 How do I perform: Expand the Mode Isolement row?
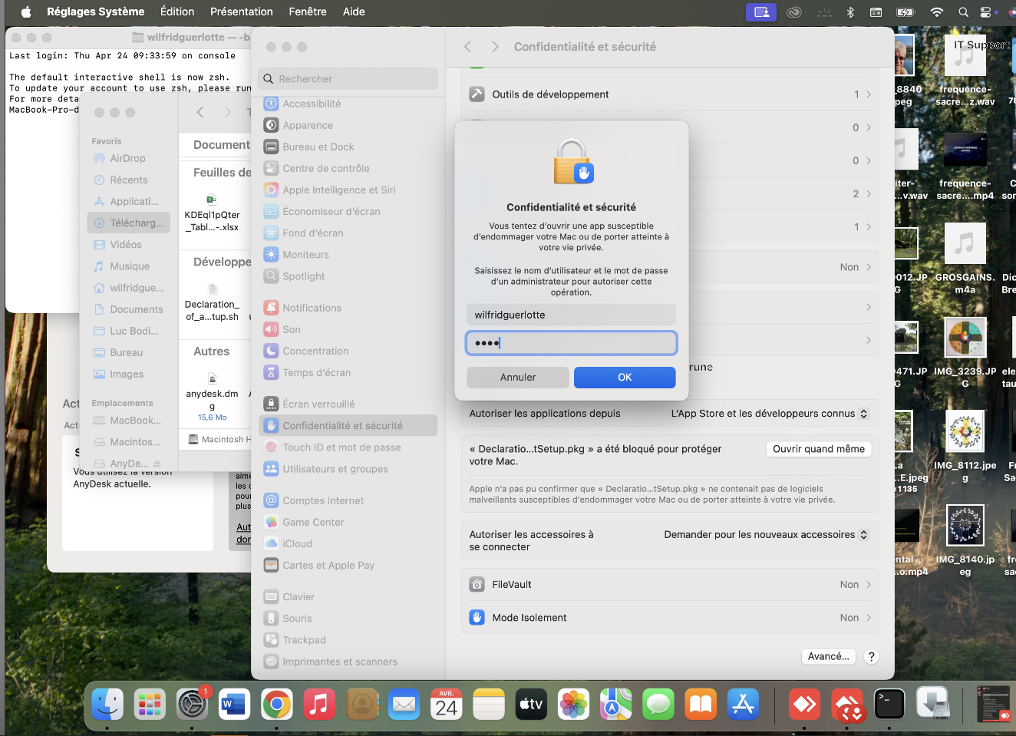(670, 618)
